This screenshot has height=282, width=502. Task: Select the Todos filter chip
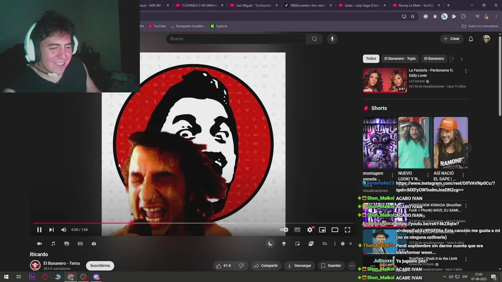click(x=371, y=59)
